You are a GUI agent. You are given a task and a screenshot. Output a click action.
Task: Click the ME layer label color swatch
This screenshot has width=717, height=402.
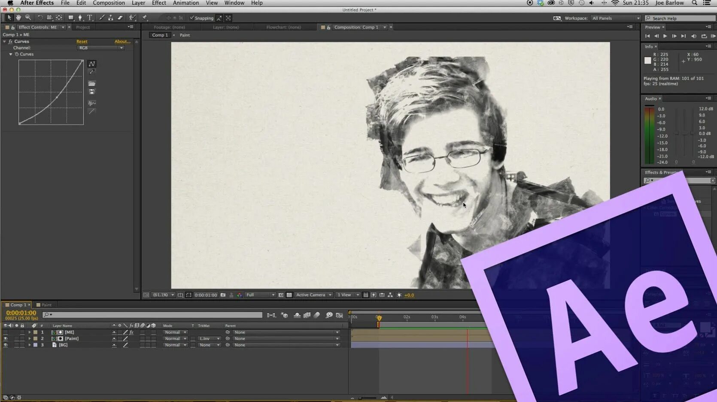coord(35,332)
